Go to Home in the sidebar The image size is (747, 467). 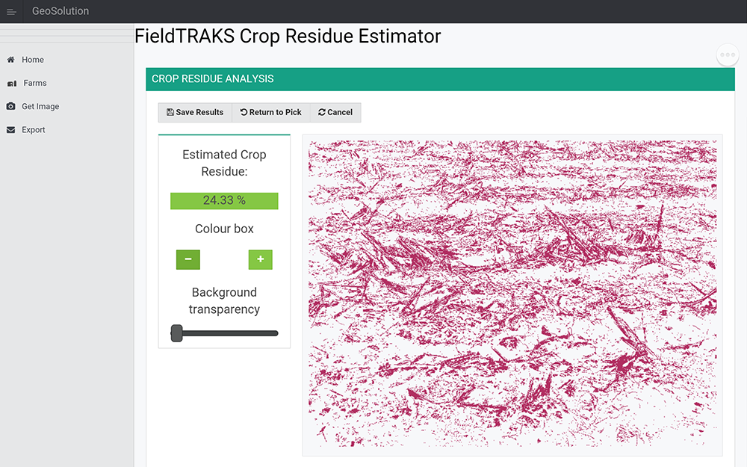pos(33,60)
